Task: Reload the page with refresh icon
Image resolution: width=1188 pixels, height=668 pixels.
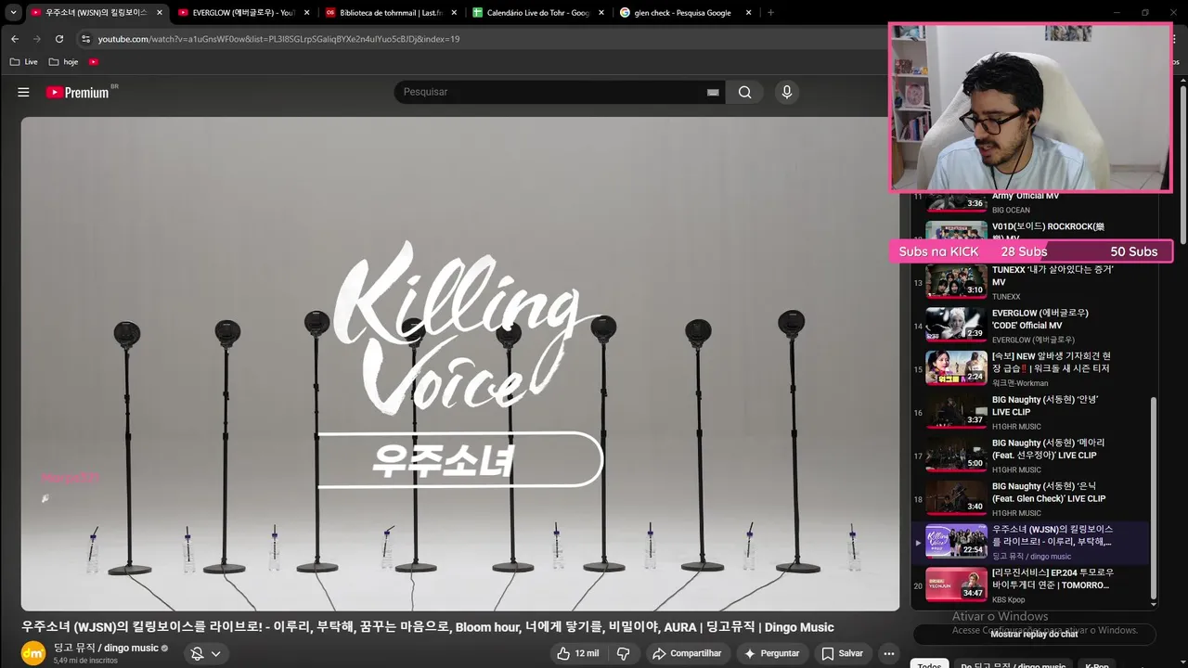Action: 59,39
